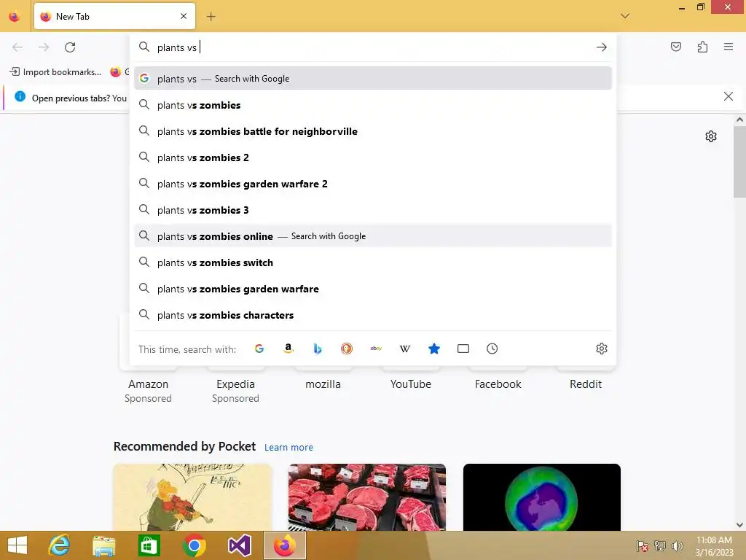The width and height of the screenshot is (746, 560).
Task: Save page to Pocket
Action: pos(675,47)
